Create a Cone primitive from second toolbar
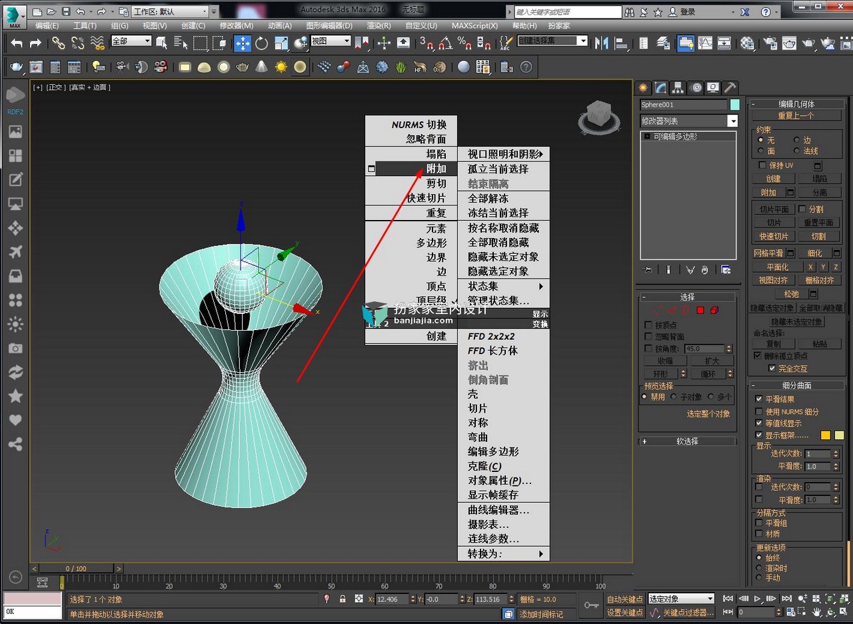The width and height of the screenshot is (853, 624). click(262, 67)
